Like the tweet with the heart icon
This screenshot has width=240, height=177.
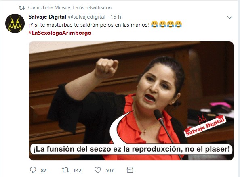(98, 170)
